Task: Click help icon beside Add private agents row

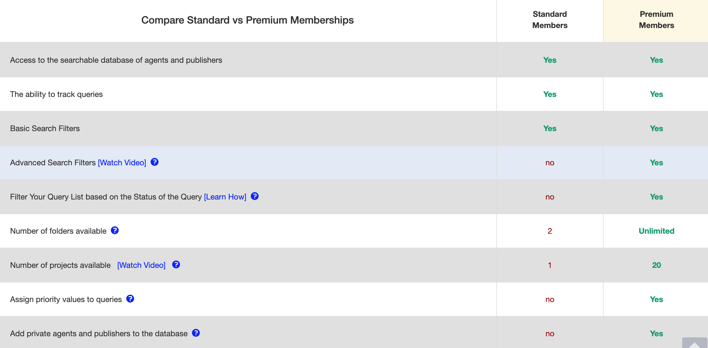Action: [196, 333]
